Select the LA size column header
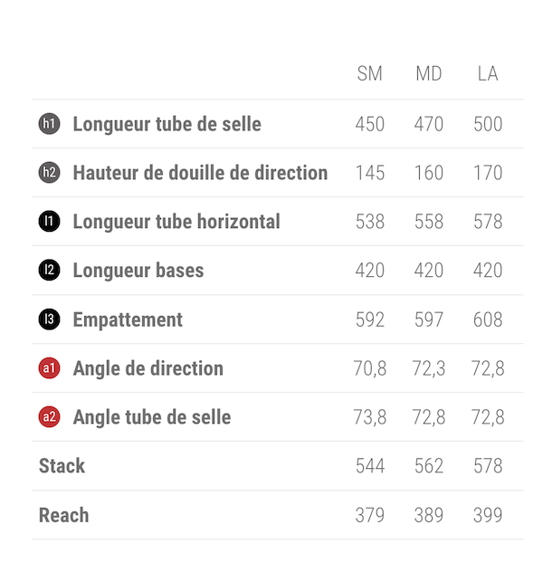This screenshot has height=563, width=543. (x=488, y=74)
